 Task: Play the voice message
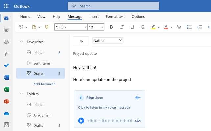pyautogui.click(x=81, y=121)
